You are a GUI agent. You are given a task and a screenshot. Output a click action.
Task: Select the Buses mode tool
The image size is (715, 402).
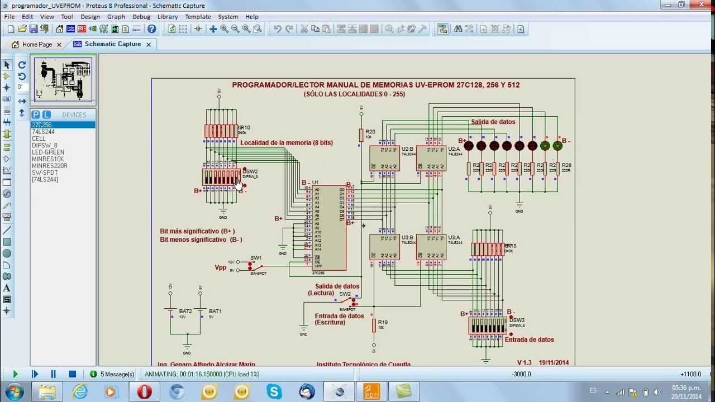pos(7,122)
